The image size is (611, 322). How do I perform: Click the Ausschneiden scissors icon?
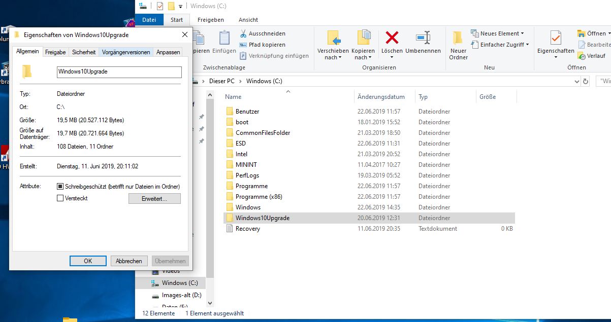[x=243, y=33]
